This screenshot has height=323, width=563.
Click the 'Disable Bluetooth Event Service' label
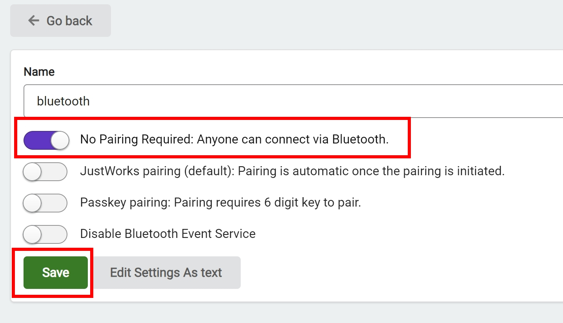(x=168, y=234)
